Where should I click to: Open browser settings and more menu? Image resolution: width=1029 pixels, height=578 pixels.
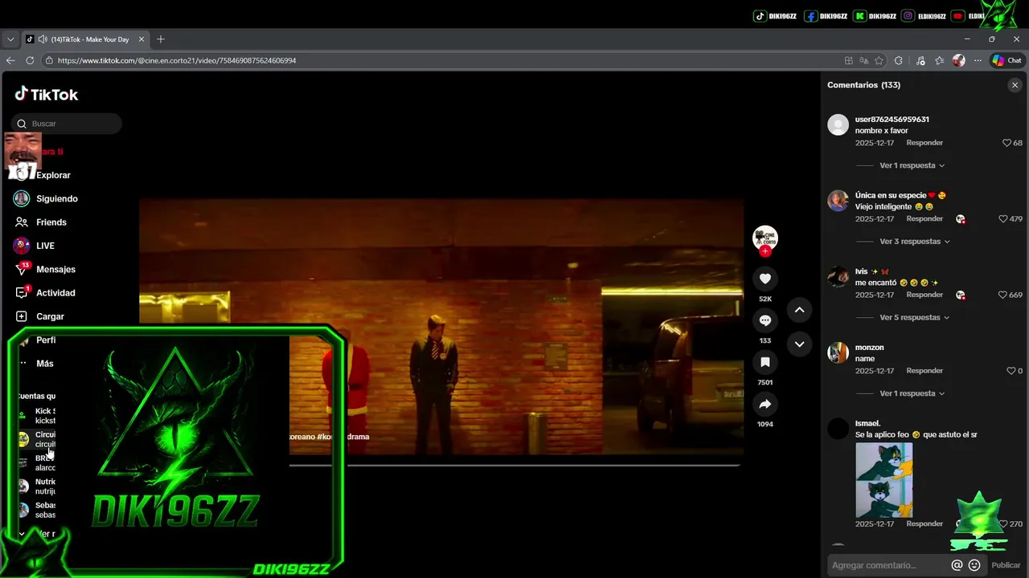coord(978,60)
